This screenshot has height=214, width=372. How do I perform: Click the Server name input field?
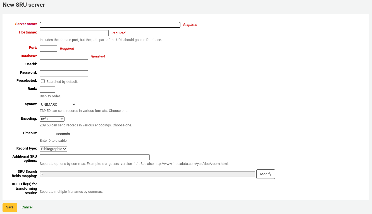coord(110,25)
